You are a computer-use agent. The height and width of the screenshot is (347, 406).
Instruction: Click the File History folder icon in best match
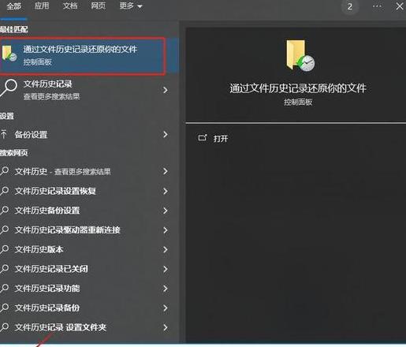click(x=9, y=54)
